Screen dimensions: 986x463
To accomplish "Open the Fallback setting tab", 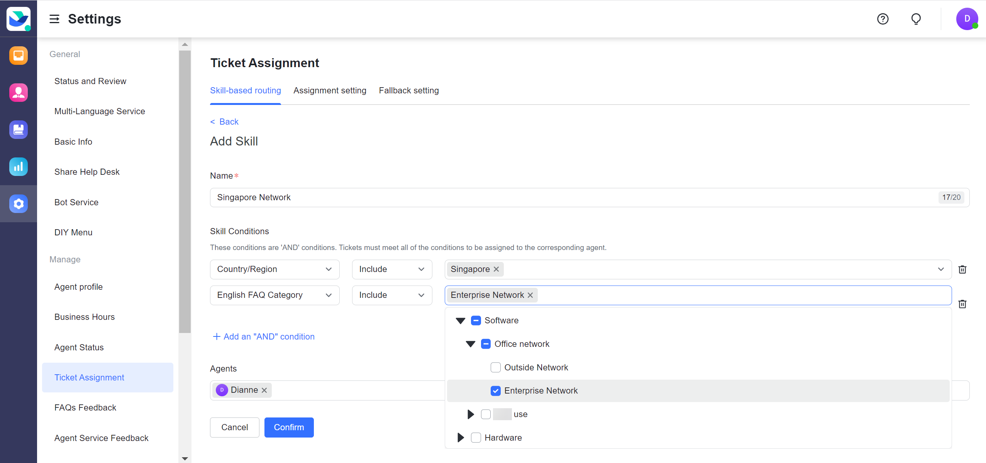I will pyautogui.click(x=408, y=90).
